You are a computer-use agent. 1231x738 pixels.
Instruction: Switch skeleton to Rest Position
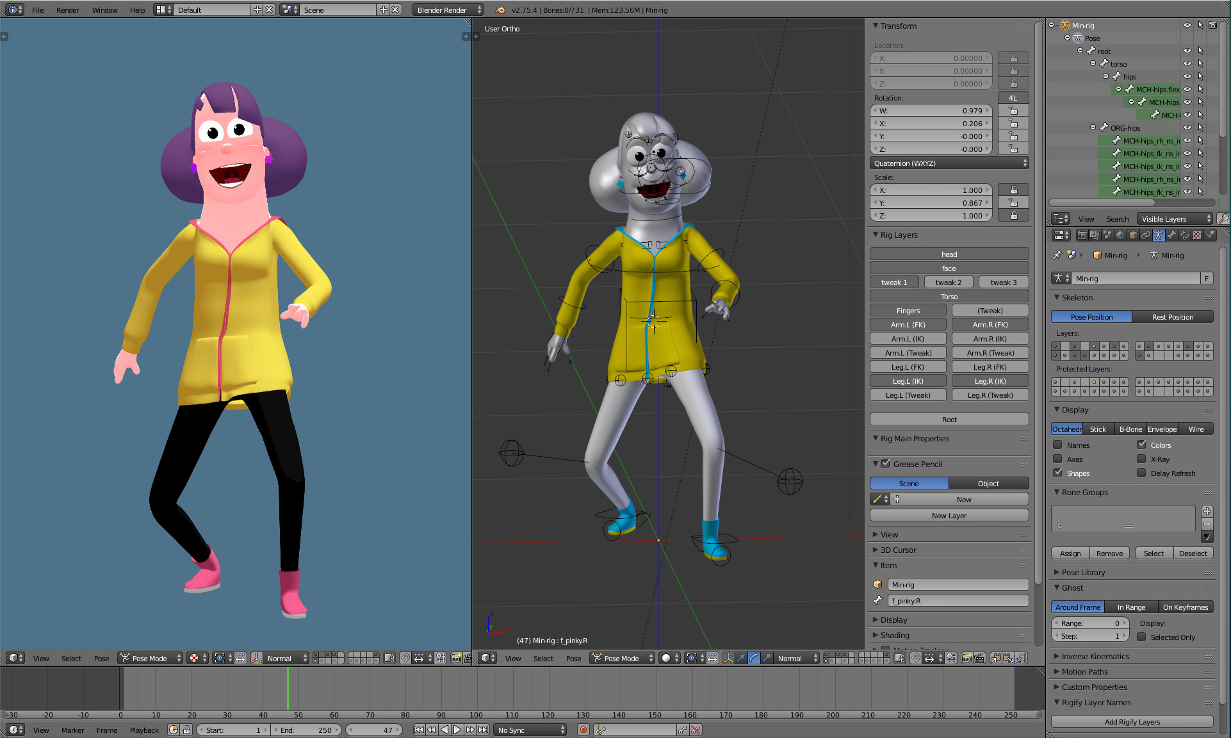(1172, 316)
